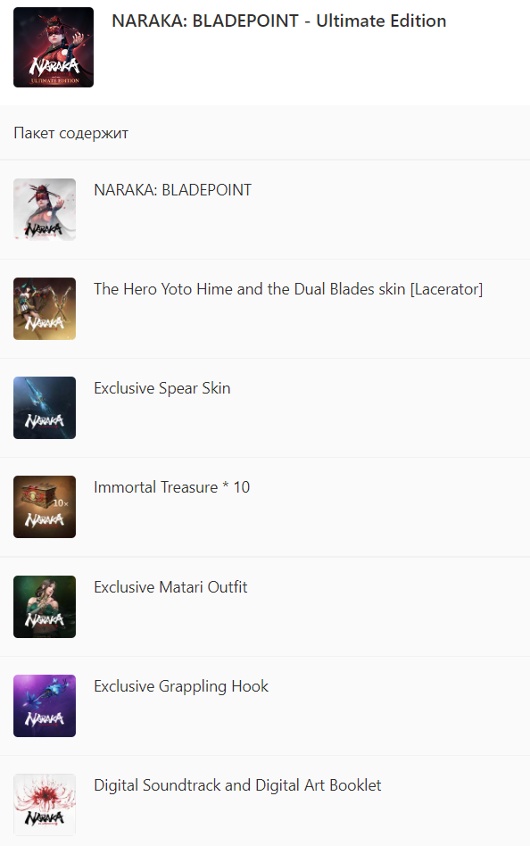The height and width of the screenshot is (846, 530).
Task: Click the Yoto Hime Dual Blades icon
Action: tap(45, 309)
